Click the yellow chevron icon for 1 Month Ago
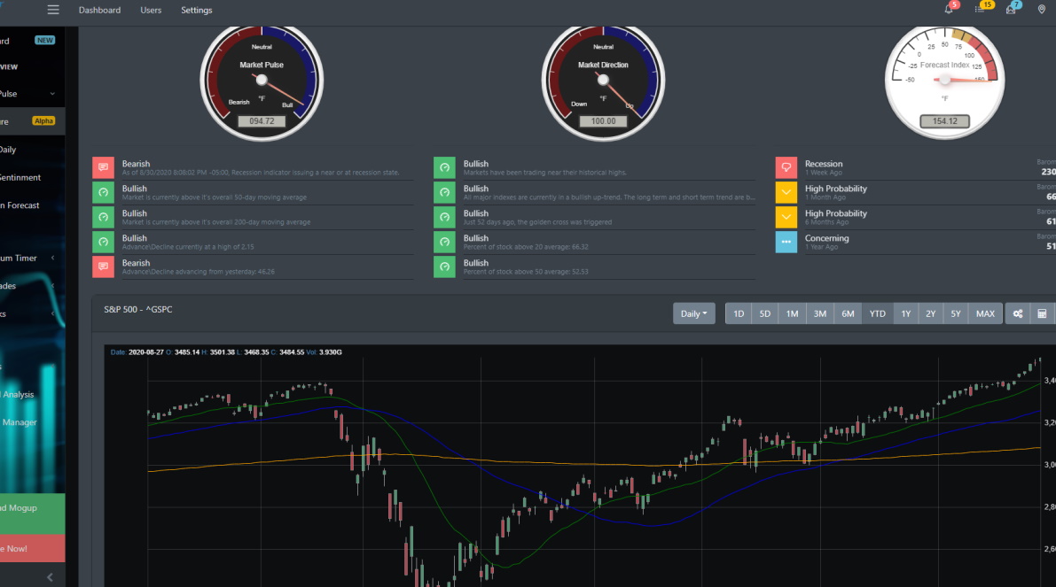This screenshot has width=1056, height=587. pyautogui.click(x=786, y=192)
